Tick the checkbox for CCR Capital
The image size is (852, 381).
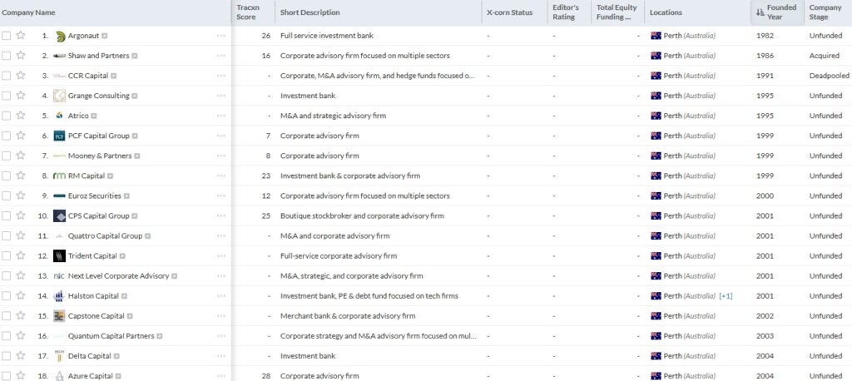(x=7, y=76)
